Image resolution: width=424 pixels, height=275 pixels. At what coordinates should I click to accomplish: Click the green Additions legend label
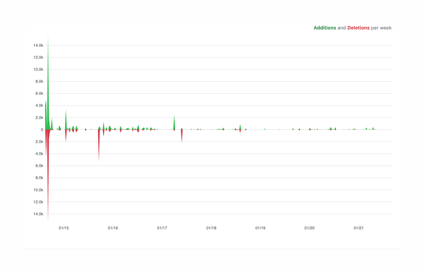324,28
